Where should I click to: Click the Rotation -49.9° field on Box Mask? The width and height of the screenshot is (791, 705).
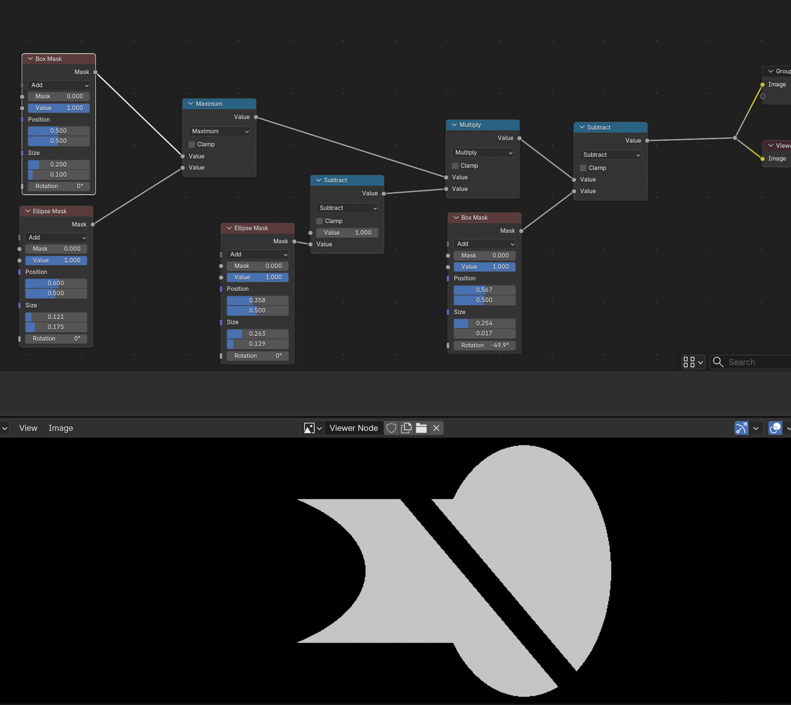coord(484,345)
